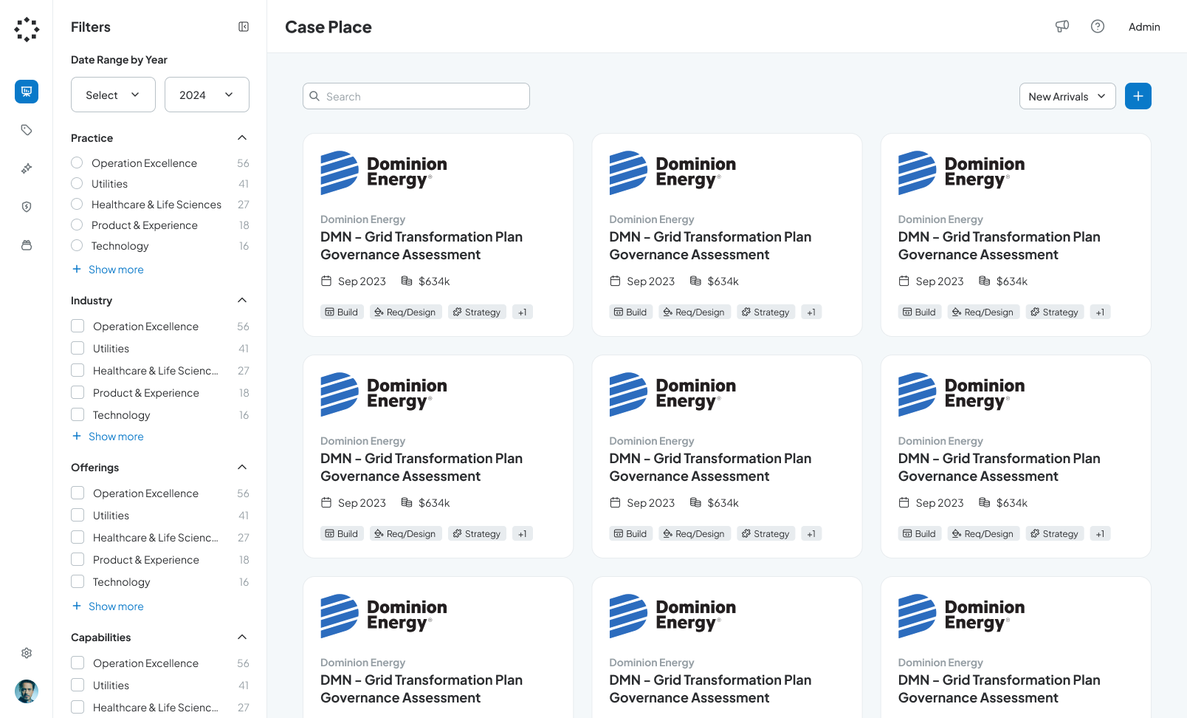
Task: Check Operation Excellence under Capabilities
Action: [78, 663]
